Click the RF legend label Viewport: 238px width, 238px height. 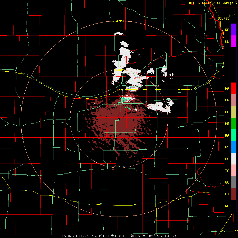pos(227,30)
